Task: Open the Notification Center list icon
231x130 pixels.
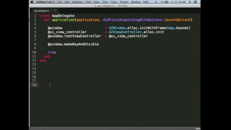Action: pos(195,2)
